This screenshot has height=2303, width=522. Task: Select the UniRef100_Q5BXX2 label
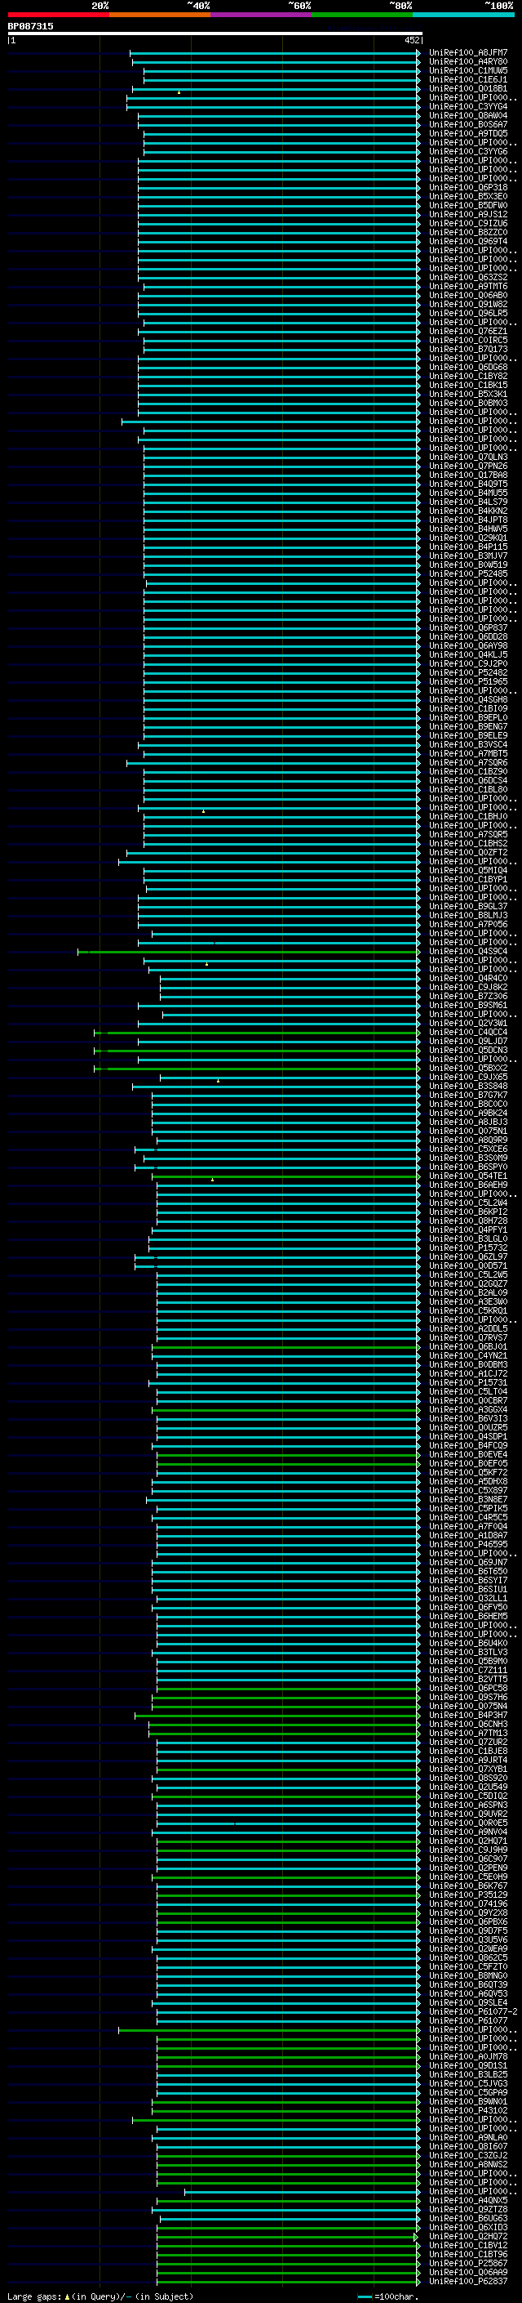pos(467,1069)
